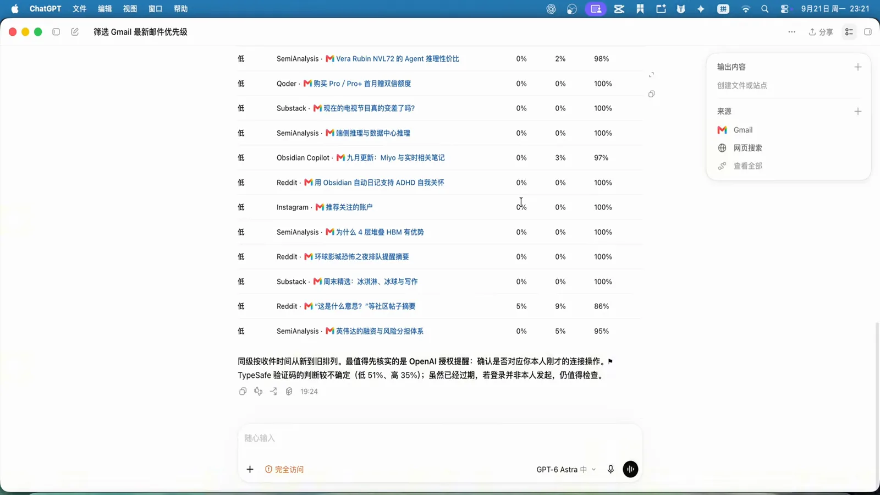The image size is (880, 495).
Task: Click the Share button in title bar
Action: pos(821,32)
